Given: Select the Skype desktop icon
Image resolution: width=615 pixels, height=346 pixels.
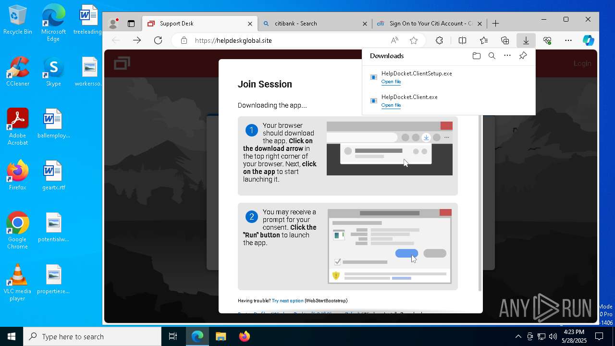Looking at the screenshot, I should (x=53, y=72).
